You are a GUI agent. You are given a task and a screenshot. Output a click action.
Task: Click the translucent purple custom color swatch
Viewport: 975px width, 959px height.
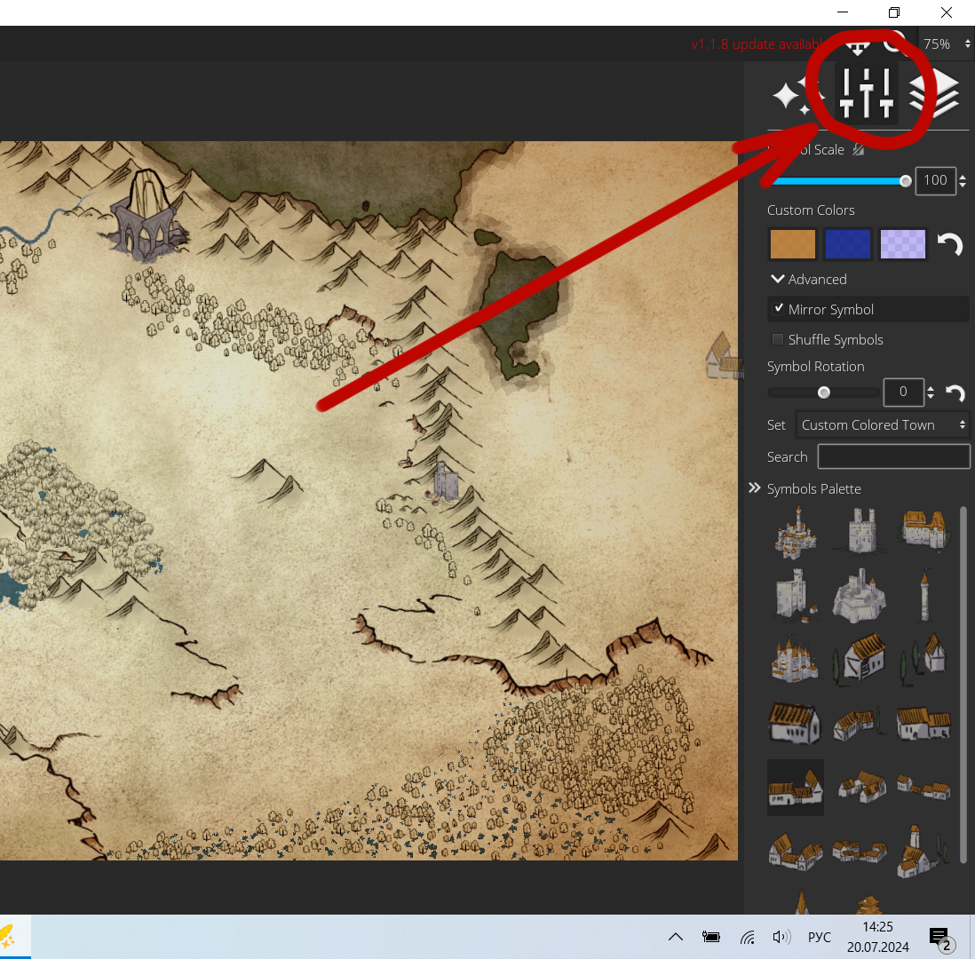[903, 244]
